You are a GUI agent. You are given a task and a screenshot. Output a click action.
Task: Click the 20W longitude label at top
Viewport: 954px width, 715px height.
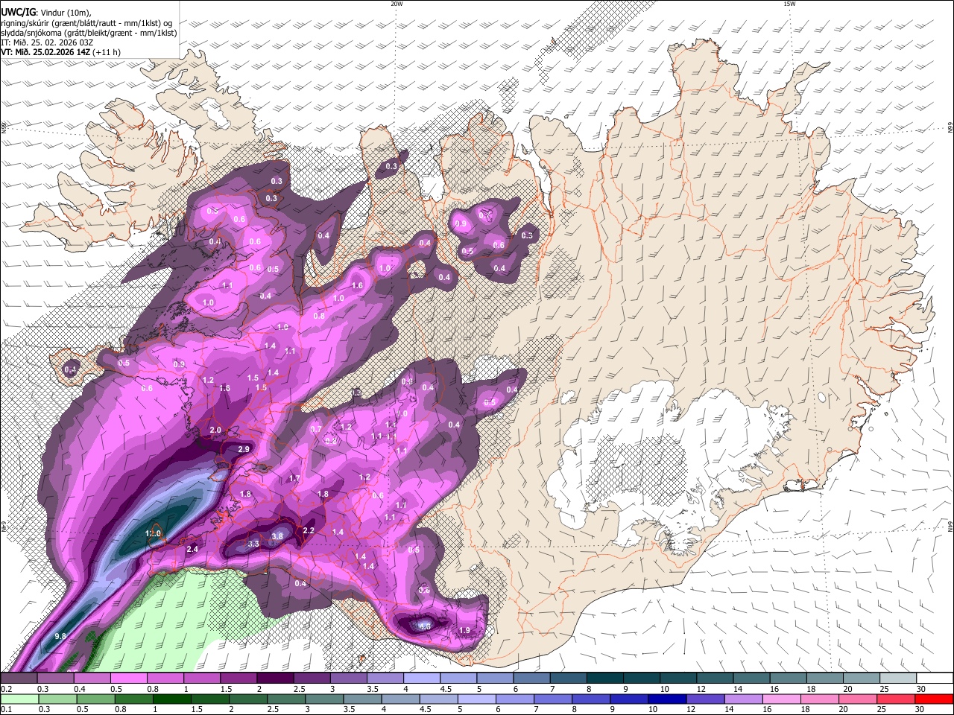click(x=397, y=4)
